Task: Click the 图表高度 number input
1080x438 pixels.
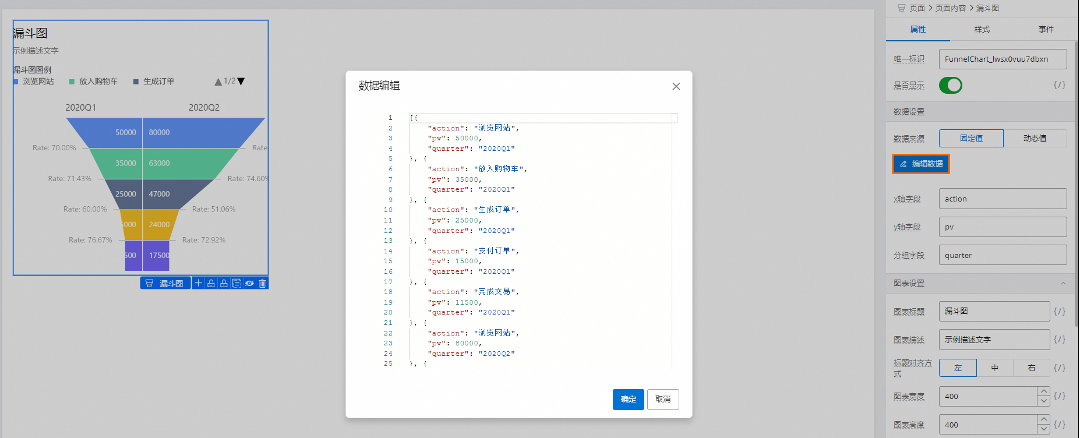Action: tap(988, 425)
